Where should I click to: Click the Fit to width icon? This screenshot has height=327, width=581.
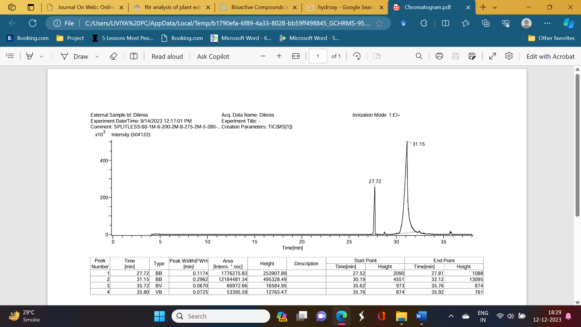296,56
